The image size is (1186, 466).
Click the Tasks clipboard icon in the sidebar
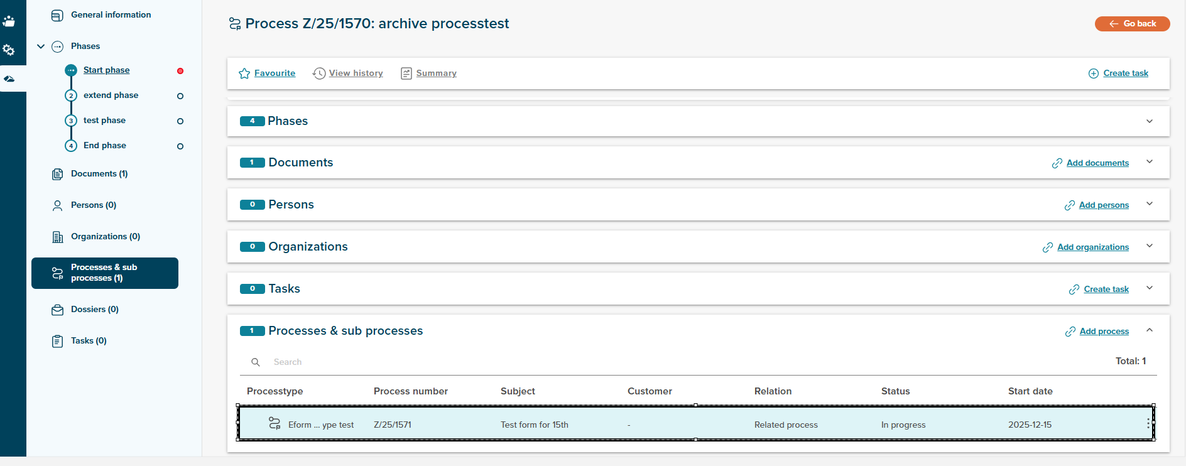point(57,341)
